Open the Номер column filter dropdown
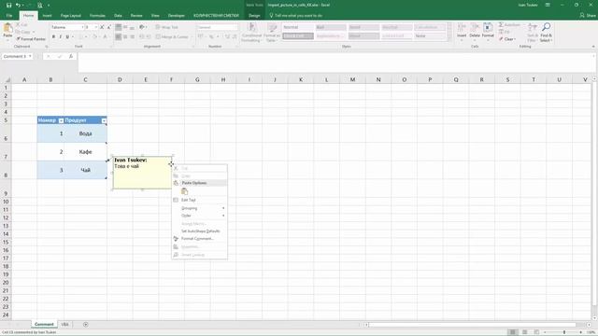Image resolution: width=598 pixels, height=336 pixels. click(x=61, y=120)
